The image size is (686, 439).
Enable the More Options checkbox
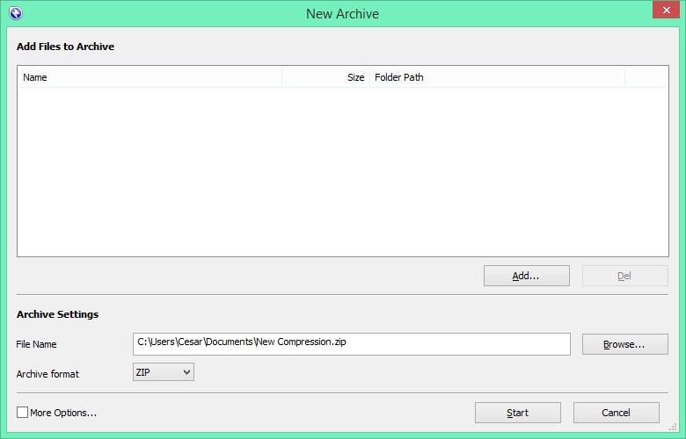(22, 413)
